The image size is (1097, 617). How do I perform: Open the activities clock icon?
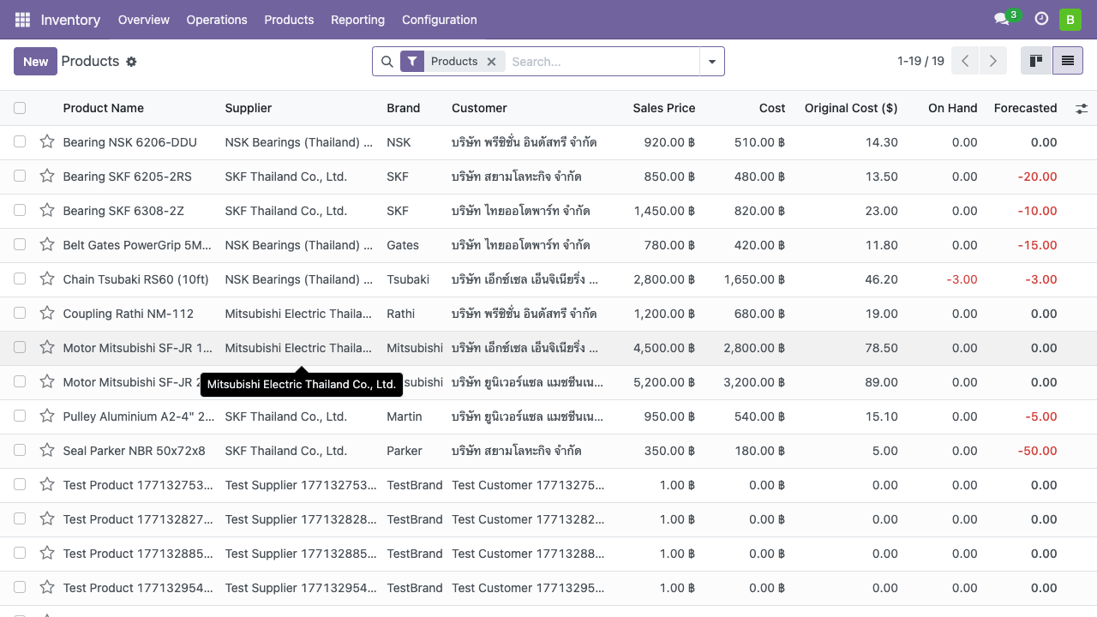pos(1041,19)
